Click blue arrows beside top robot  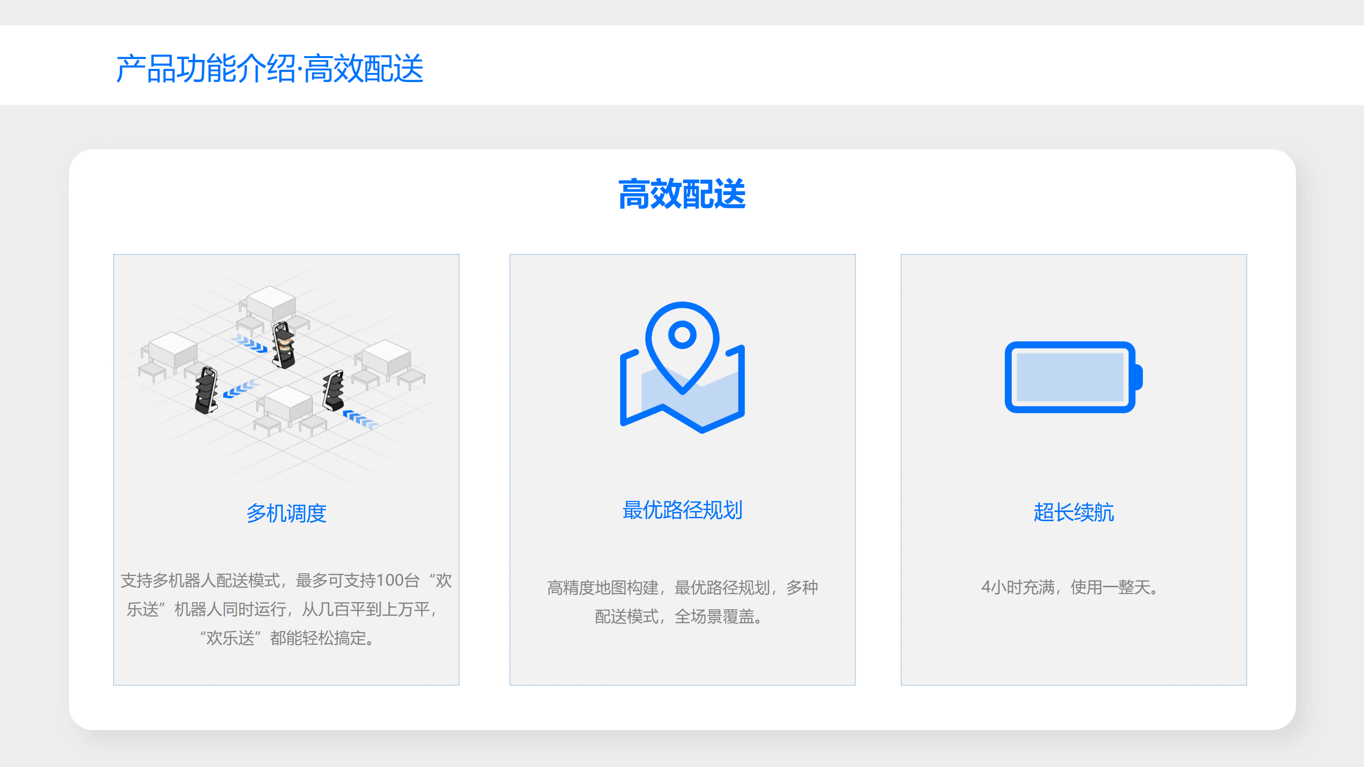pos(249,343)
